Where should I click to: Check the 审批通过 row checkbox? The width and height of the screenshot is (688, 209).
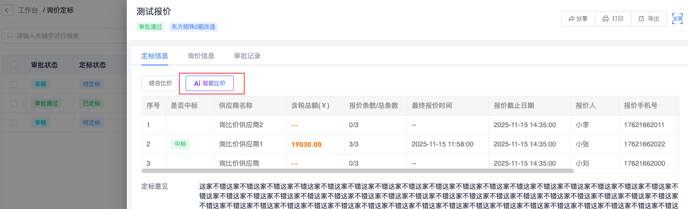click(x=14, y=103)
